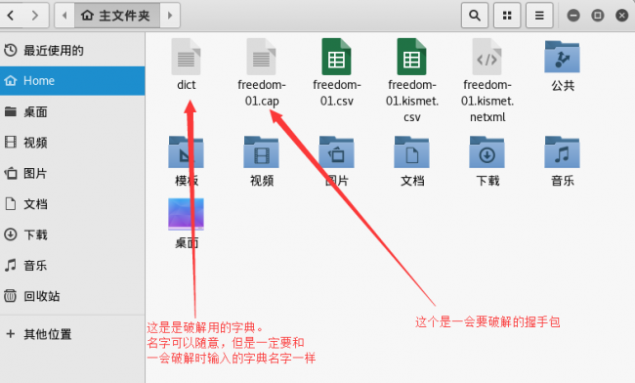The height and width of the screenshot is (383, 635).
Task: Click the label 音乐 under music folder
Action: point(563,181)
